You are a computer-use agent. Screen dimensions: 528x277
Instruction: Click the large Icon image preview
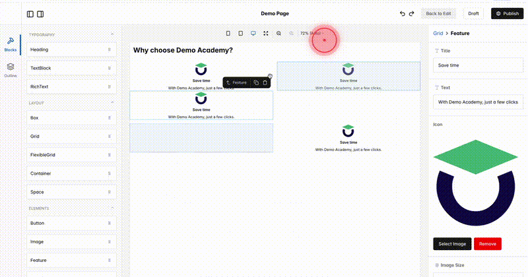point(475,182)
